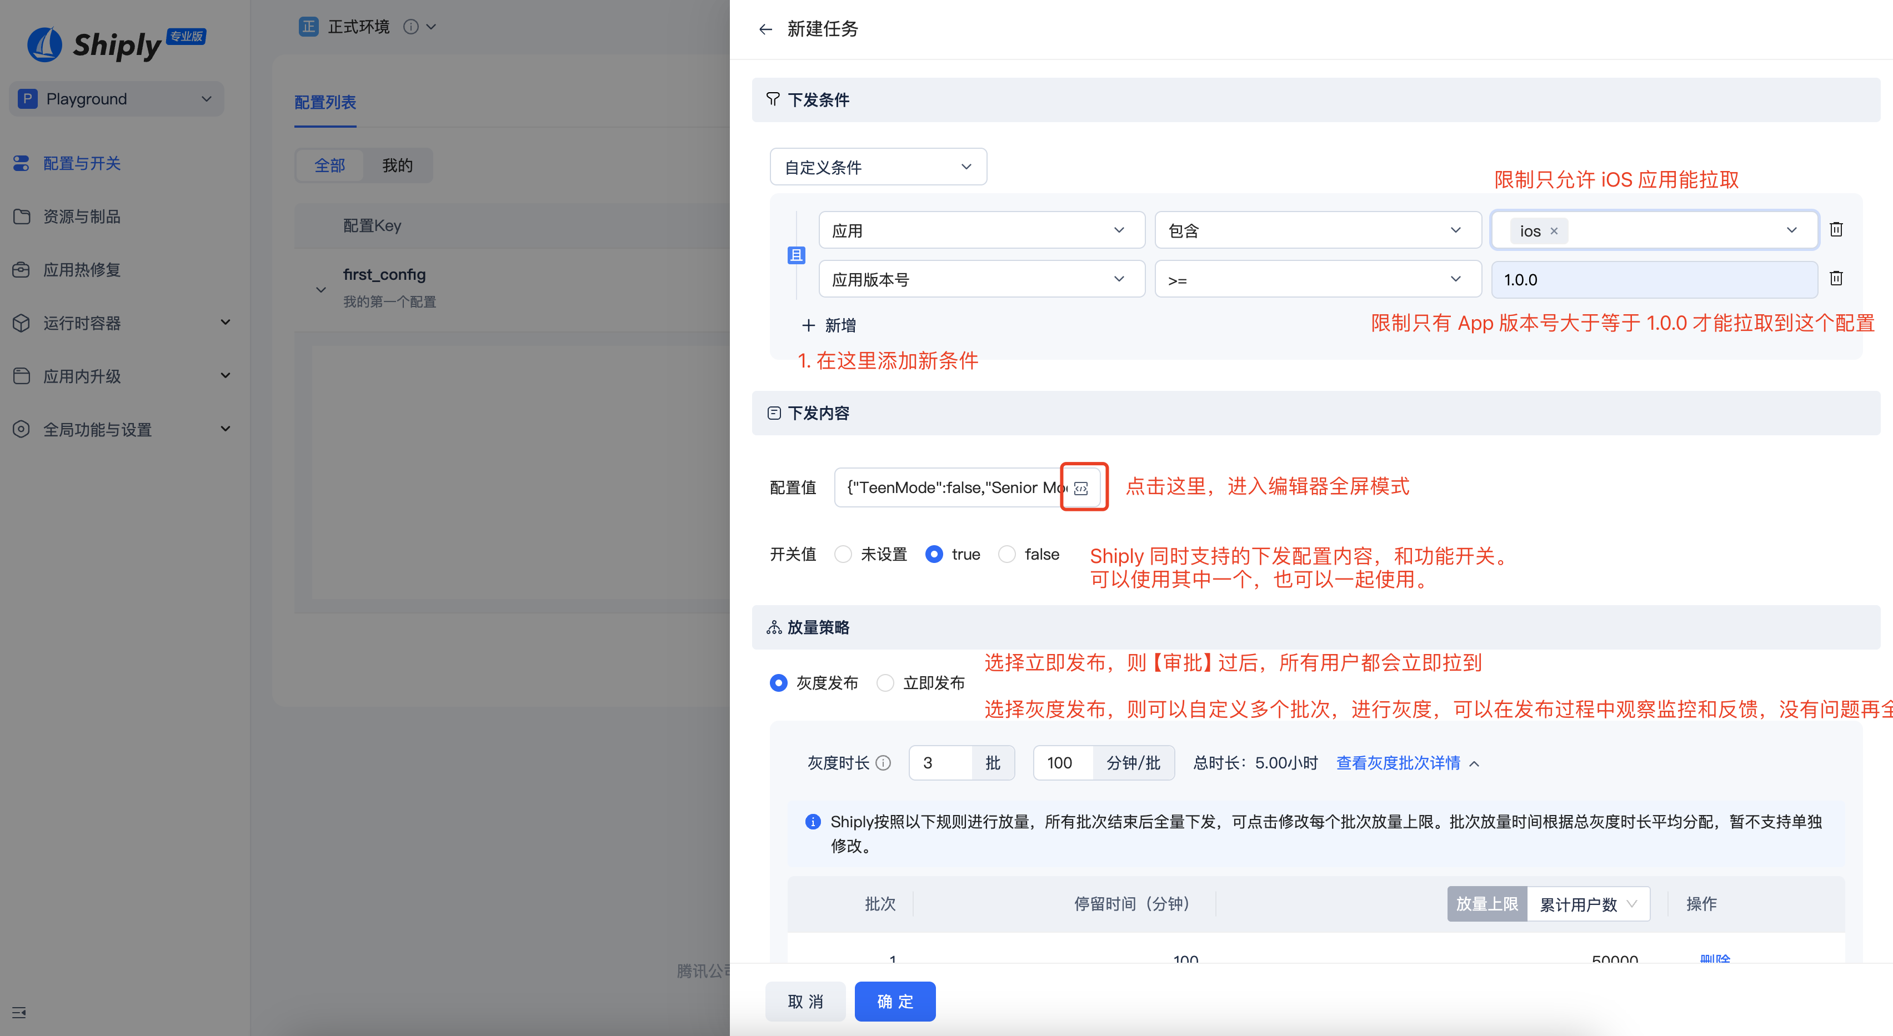Click the back arrow next to 新建任务
1893x1036 pixels.
point(766,29)
